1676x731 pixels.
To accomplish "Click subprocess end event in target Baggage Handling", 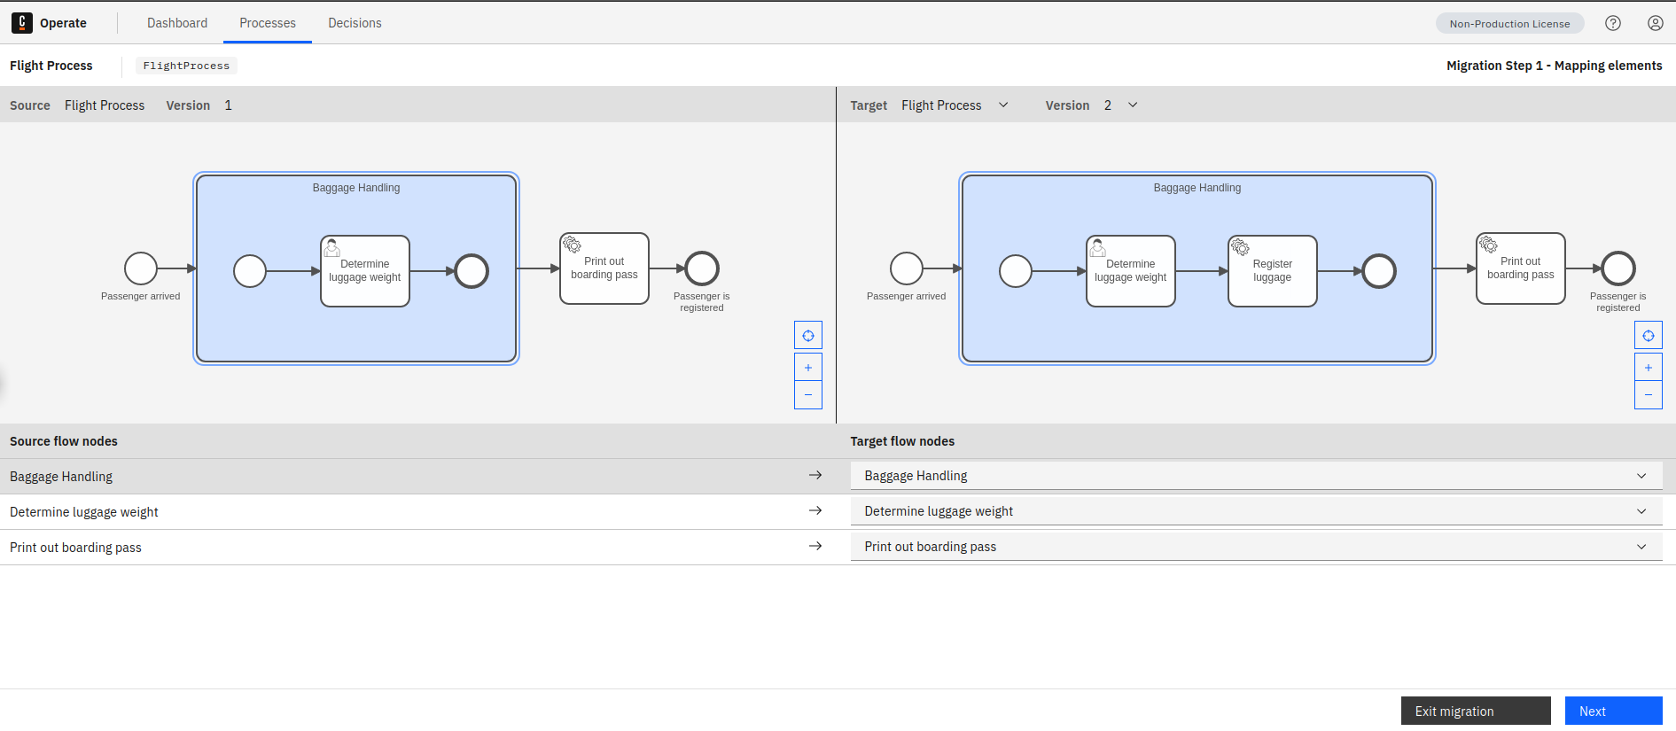I will click(1379, 271).
